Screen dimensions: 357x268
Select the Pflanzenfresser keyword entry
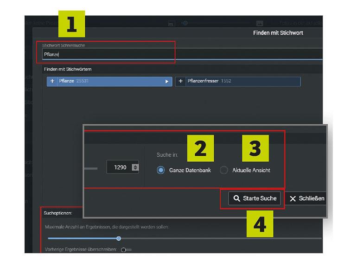point(238,81)
